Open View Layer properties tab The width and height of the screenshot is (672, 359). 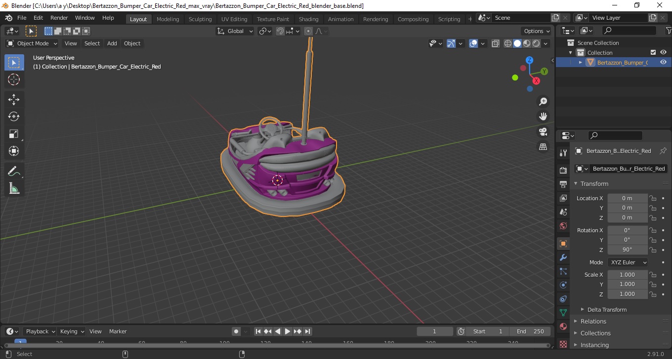563,198
